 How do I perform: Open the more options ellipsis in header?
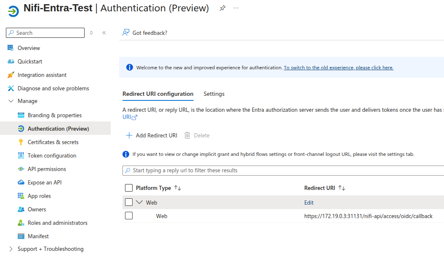click(x=236, y=8)
